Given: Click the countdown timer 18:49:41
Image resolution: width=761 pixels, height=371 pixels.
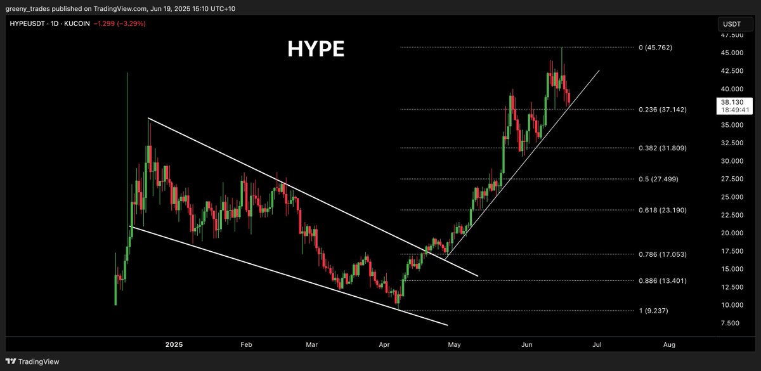Looking at the screenshot, I should coord(735,110).
